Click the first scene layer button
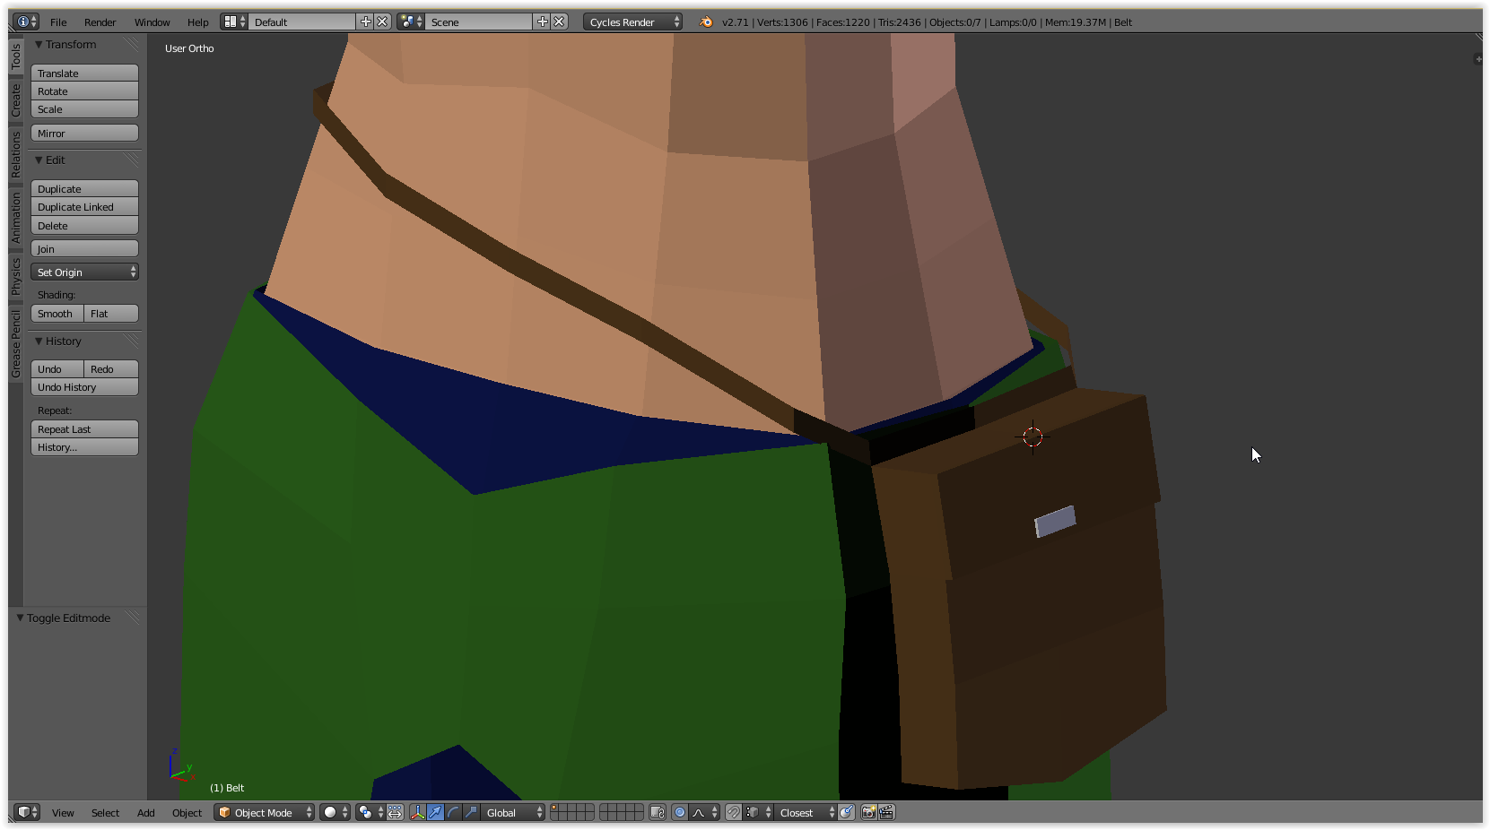The width and height of the screenshot is (1490, 830). [x=555, y=808]
